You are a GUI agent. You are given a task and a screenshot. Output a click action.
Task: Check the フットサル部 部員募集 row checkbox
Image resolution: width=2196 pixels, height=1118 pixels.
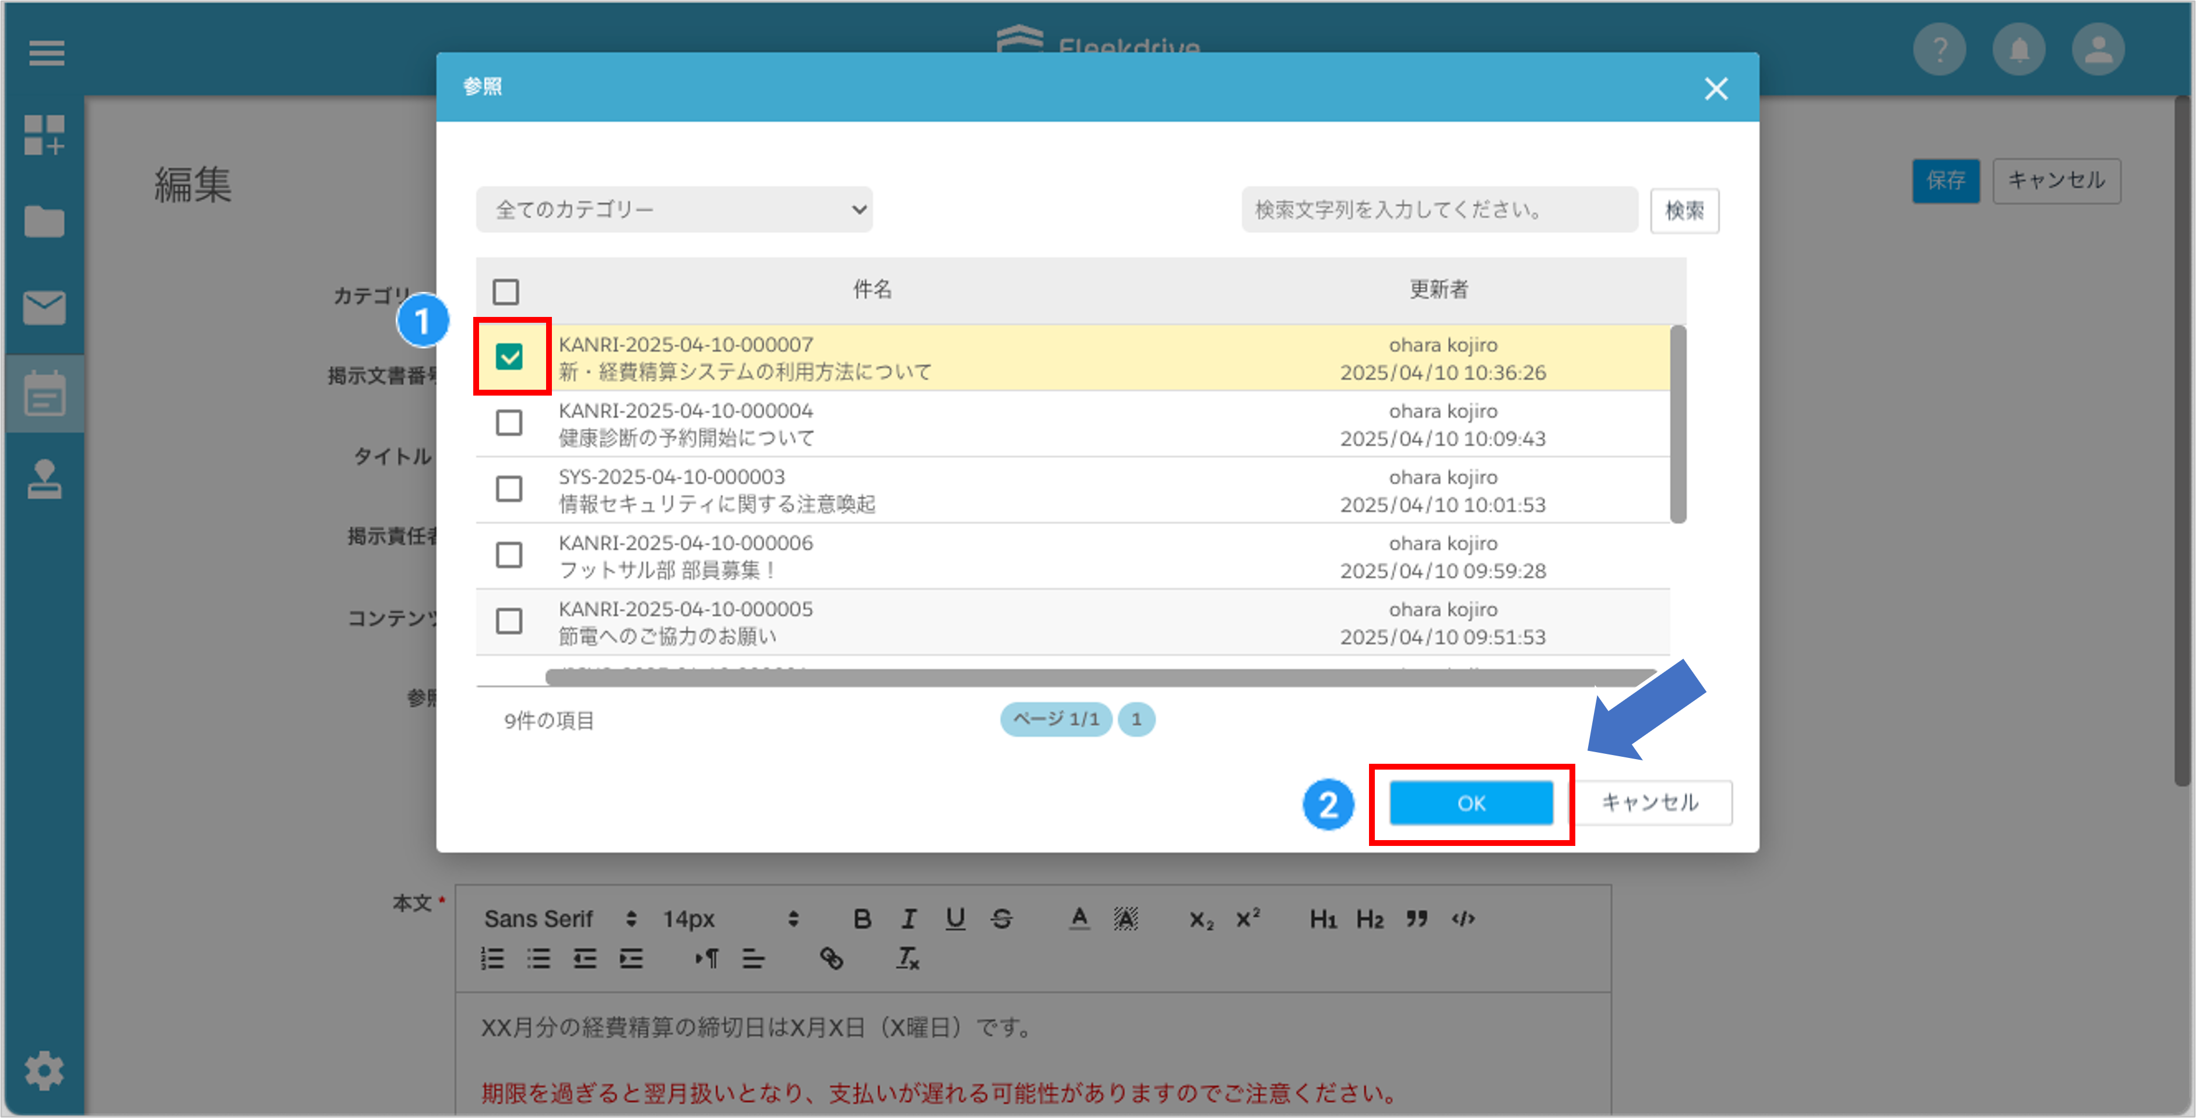[x=509, y=555]
